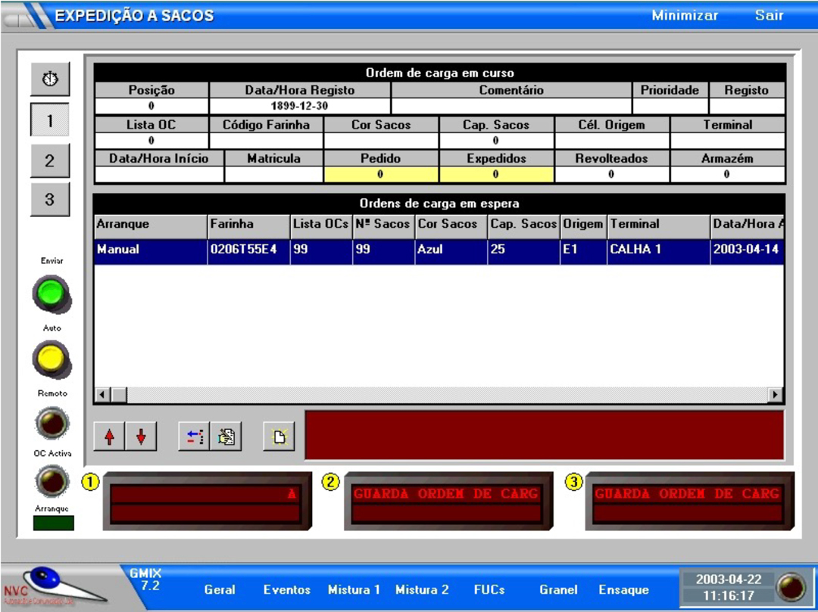Click the yellow Pedido value field
This screenshot has height=612, width=818.
(380, 174)
